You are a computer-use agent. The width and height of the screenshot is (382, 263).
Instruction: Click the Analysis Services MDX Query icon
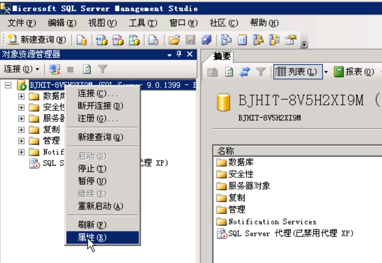click(101, 40)
